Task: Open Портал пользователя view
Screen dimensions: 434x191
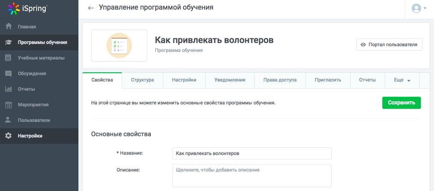Action: point(389,45)
